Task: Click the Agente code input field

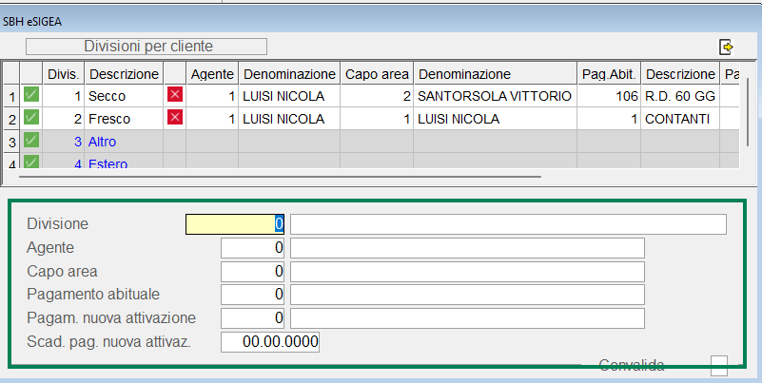Action: pos(253,248)
